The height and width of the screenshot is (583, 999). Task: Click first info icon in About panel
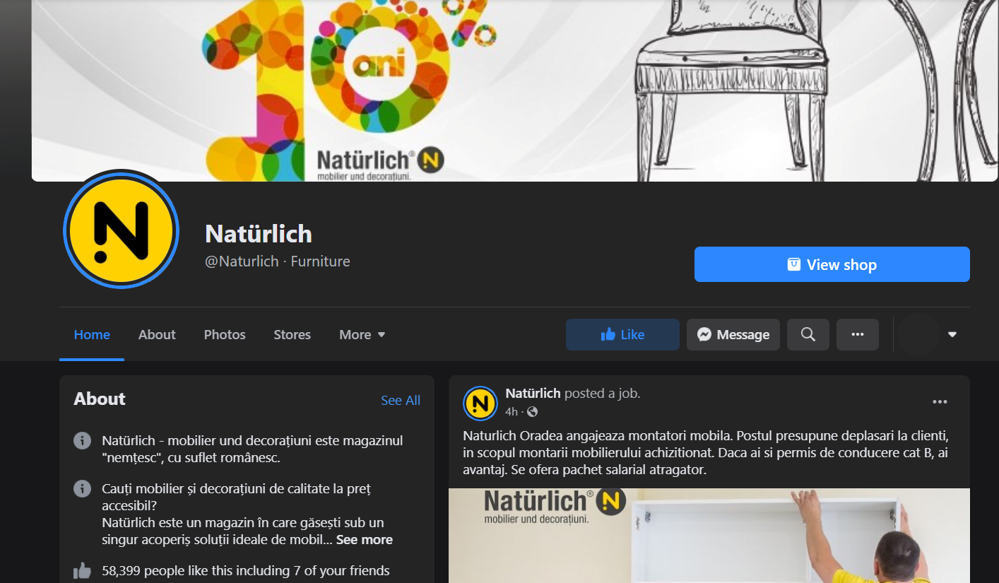pos(82,441)
